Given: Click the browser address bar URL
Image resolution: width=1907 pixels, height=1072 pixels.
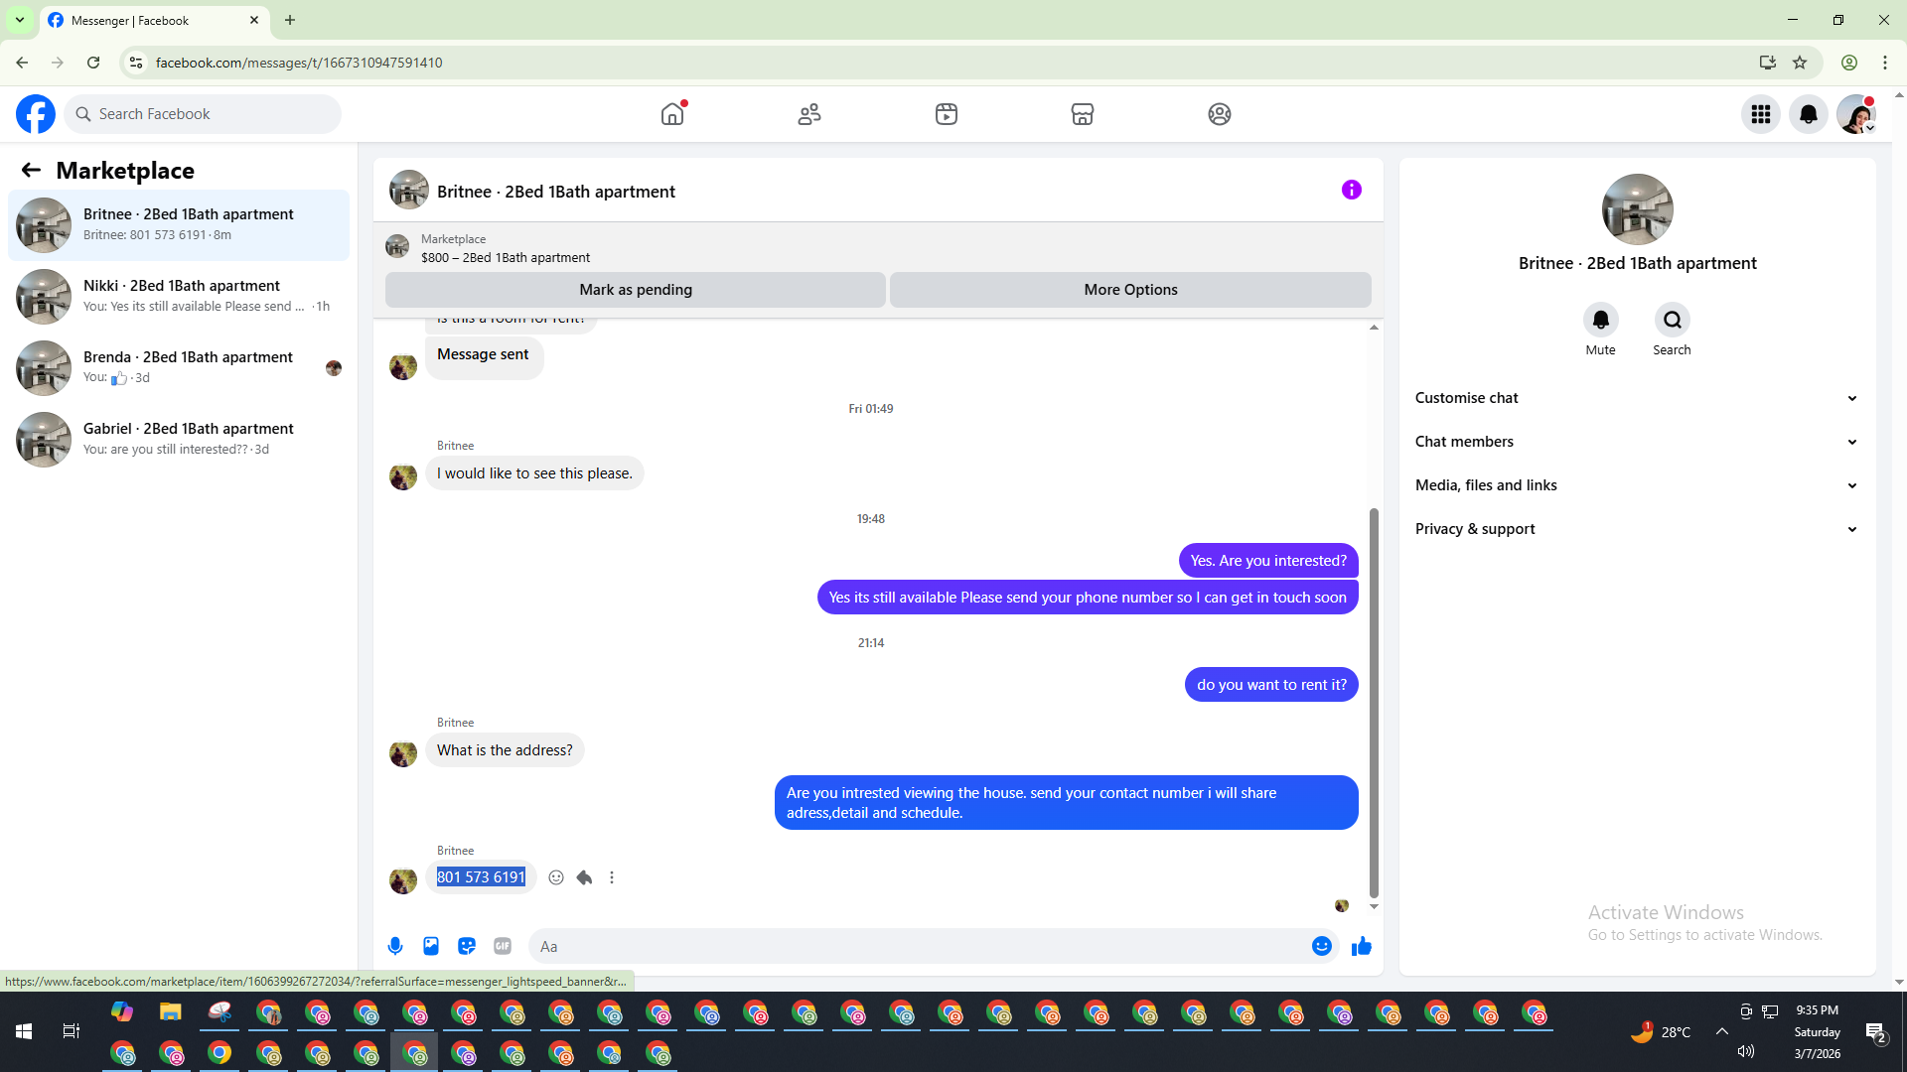Looking at the screenshot, I should pyautogui.click(x=299, y=63).
